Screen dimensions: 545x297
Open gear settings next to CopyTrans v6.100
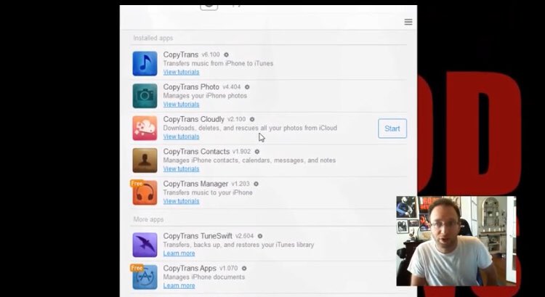pyautogui.click(x=226, y=55)
